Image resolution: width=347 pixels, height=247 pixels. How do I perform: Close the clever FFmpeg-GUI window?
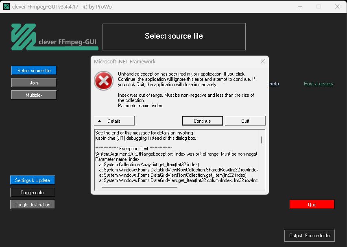(x=337, y=6)
